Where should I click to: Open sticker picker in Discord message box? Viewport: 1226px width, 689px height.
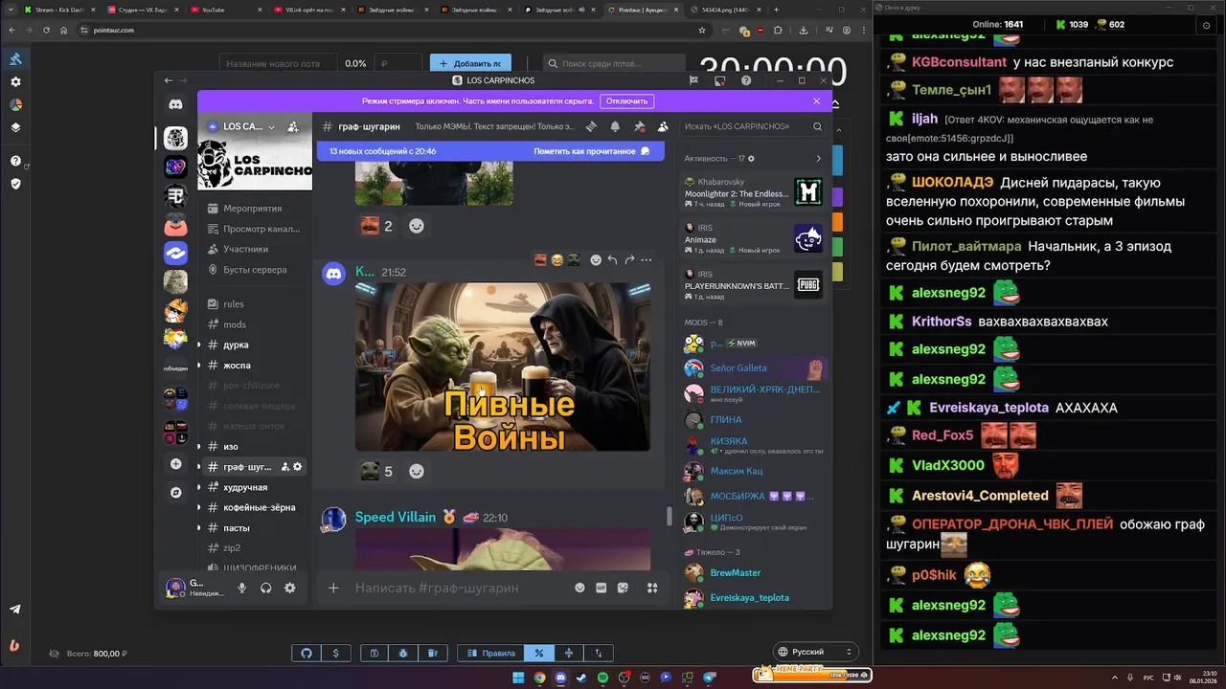623,588
